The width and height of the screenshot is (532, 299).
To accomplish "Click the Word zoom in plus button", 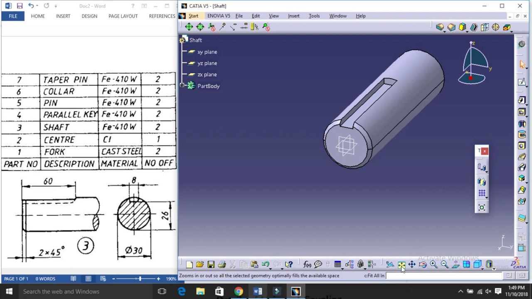I will 158,279.
